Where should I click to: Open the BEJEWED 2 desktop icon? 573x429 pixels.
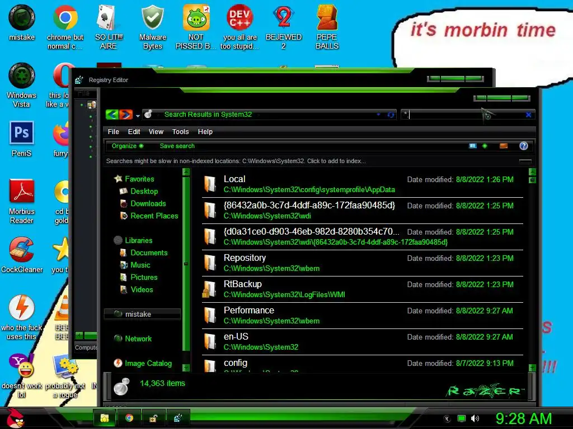pyautogui.click(x=284, y=27)
